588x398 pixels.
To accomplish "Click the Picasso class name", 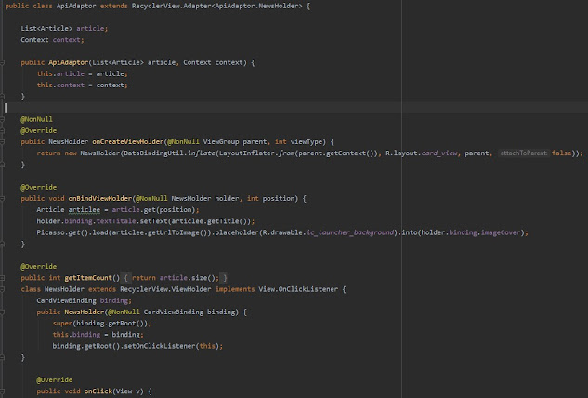I will [x=51, y=232].
